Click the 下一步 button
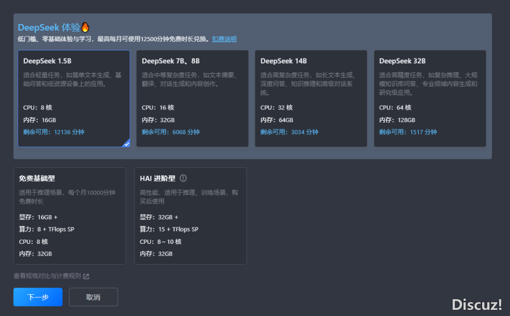Image resolution: width=510 pixels, height=316 pixels. 38,297
